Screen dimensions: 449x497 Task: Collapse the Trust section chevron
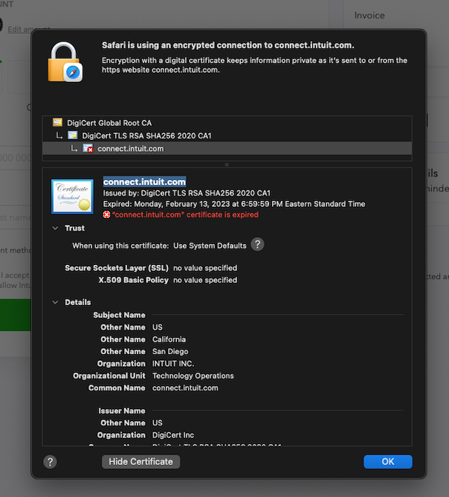tap(56, 228)
